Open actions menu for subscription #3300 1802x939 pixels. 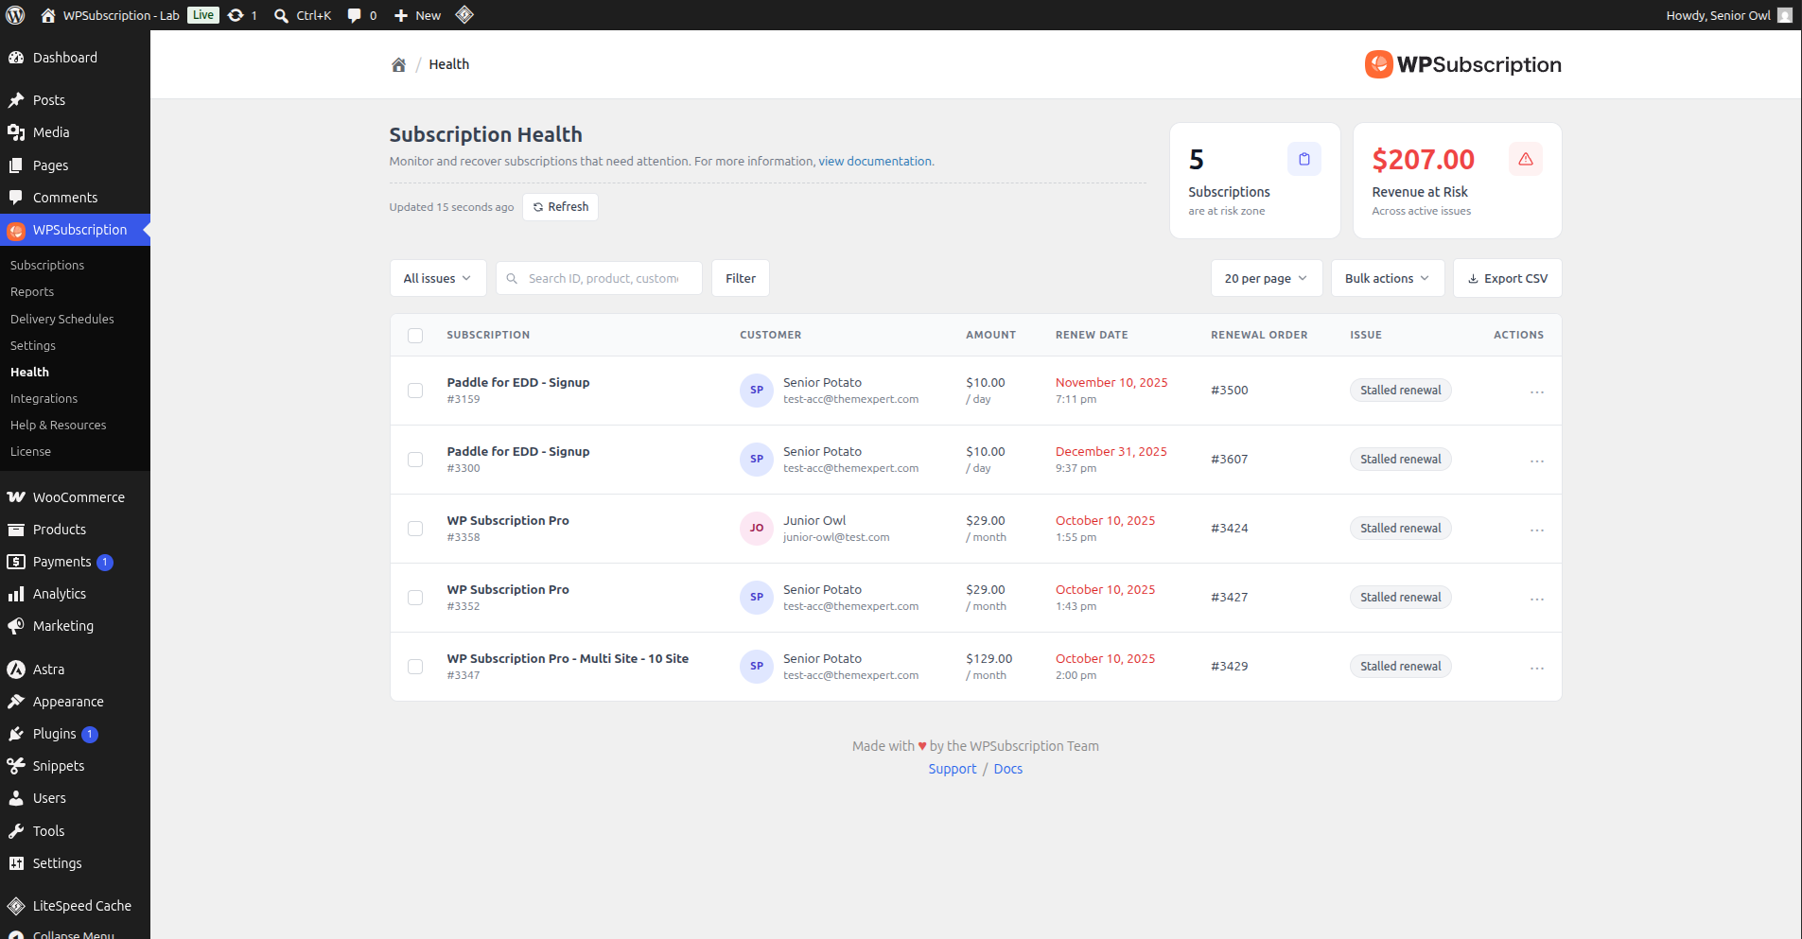click(x=1537, y=461)
